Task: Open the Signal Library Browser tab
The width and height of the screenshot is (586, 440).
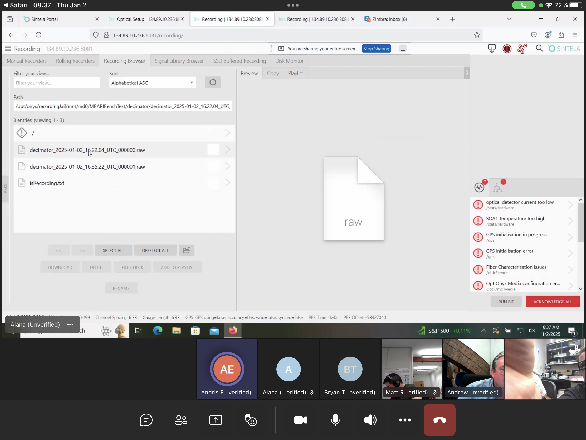Action: (x=179, y=61)
